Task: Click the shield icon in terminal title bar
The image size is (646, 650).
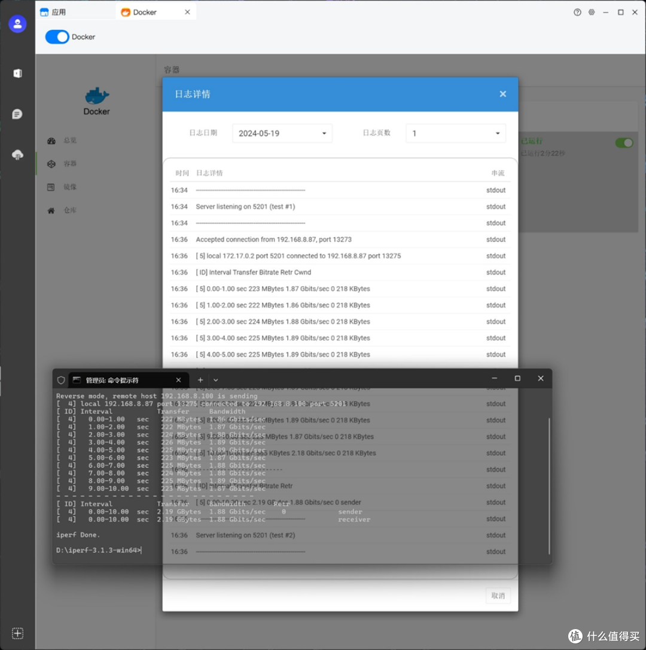Action: pos(61,380)
